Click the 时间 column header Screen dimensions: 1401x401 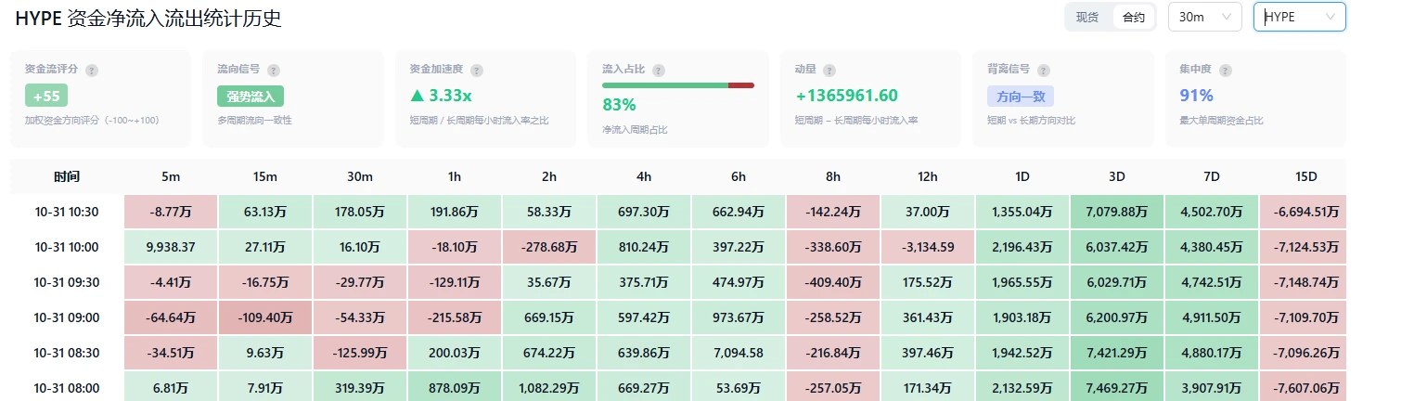coord(67,176)
